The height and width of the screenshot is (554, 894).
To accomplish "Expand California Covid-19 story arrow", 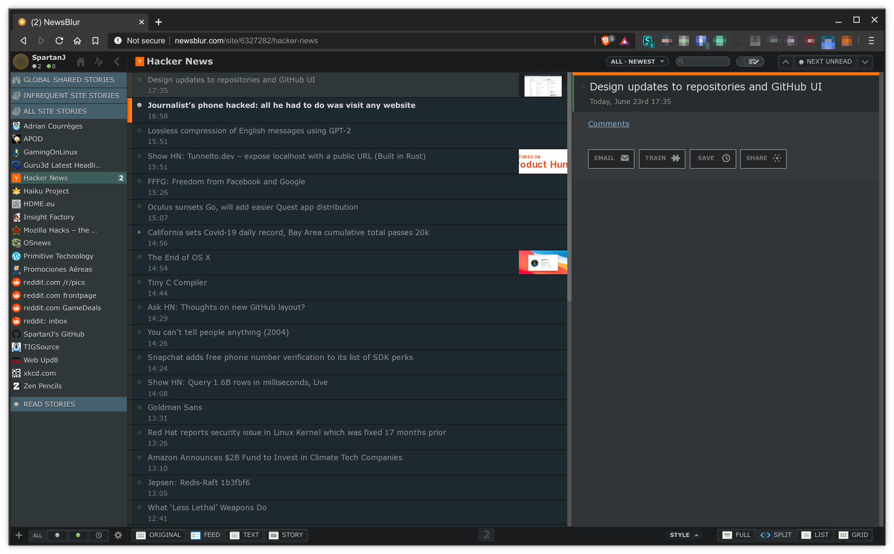I will pyautogui.click(x=139, y=232).
